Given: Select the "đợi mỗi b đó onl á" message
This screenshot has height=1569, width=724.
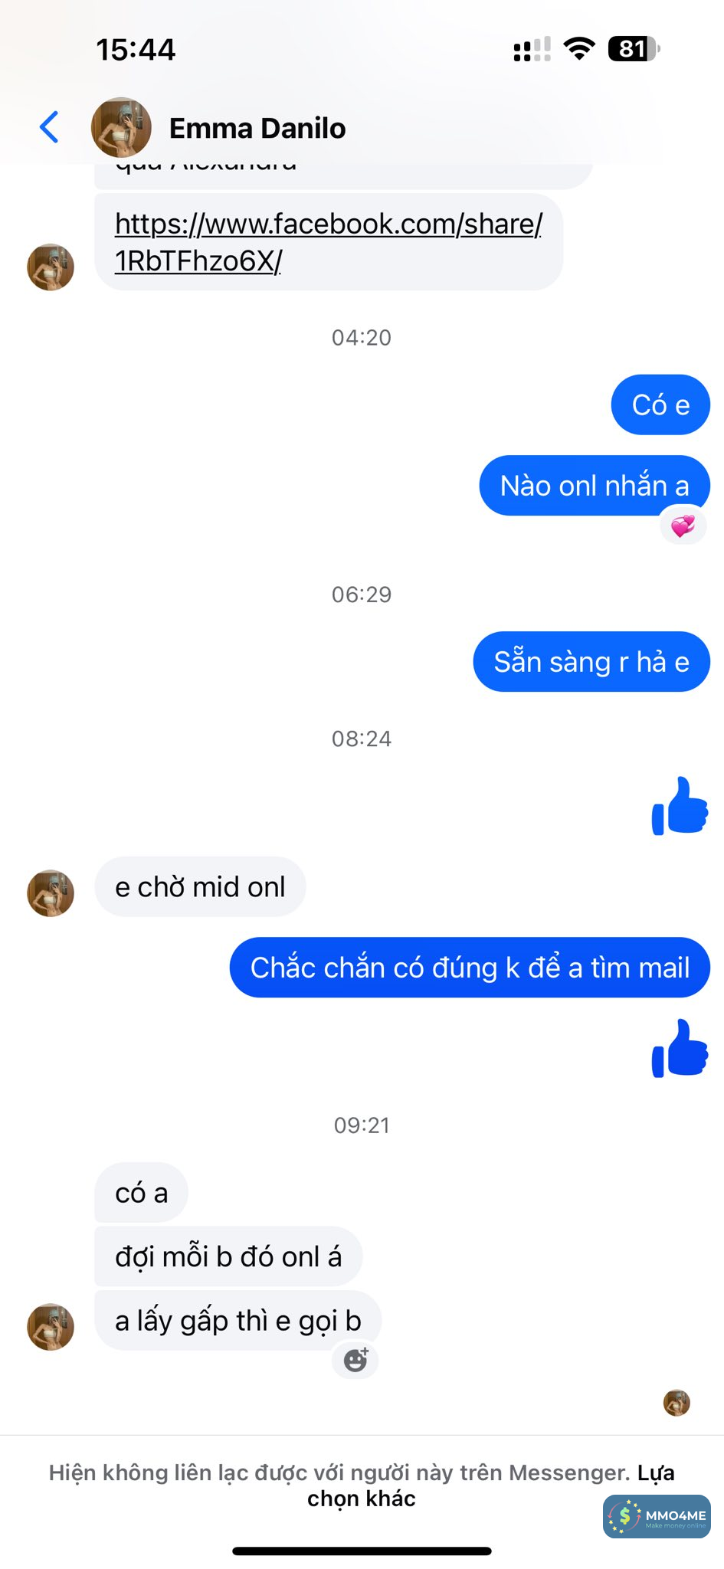Looking at the screenshot, I should click(228, 1256).
